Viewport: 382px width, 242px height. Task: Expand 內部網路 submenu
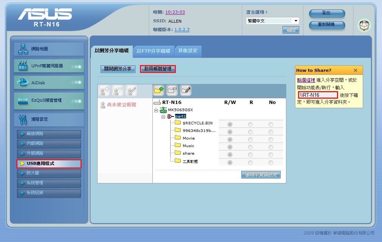49,144
